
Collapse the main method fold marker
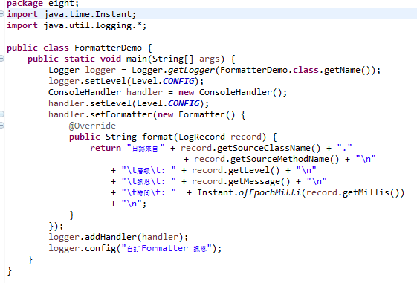tap(1, 58)
